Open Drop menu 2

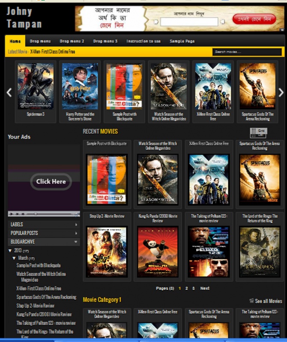click(72, 41)
